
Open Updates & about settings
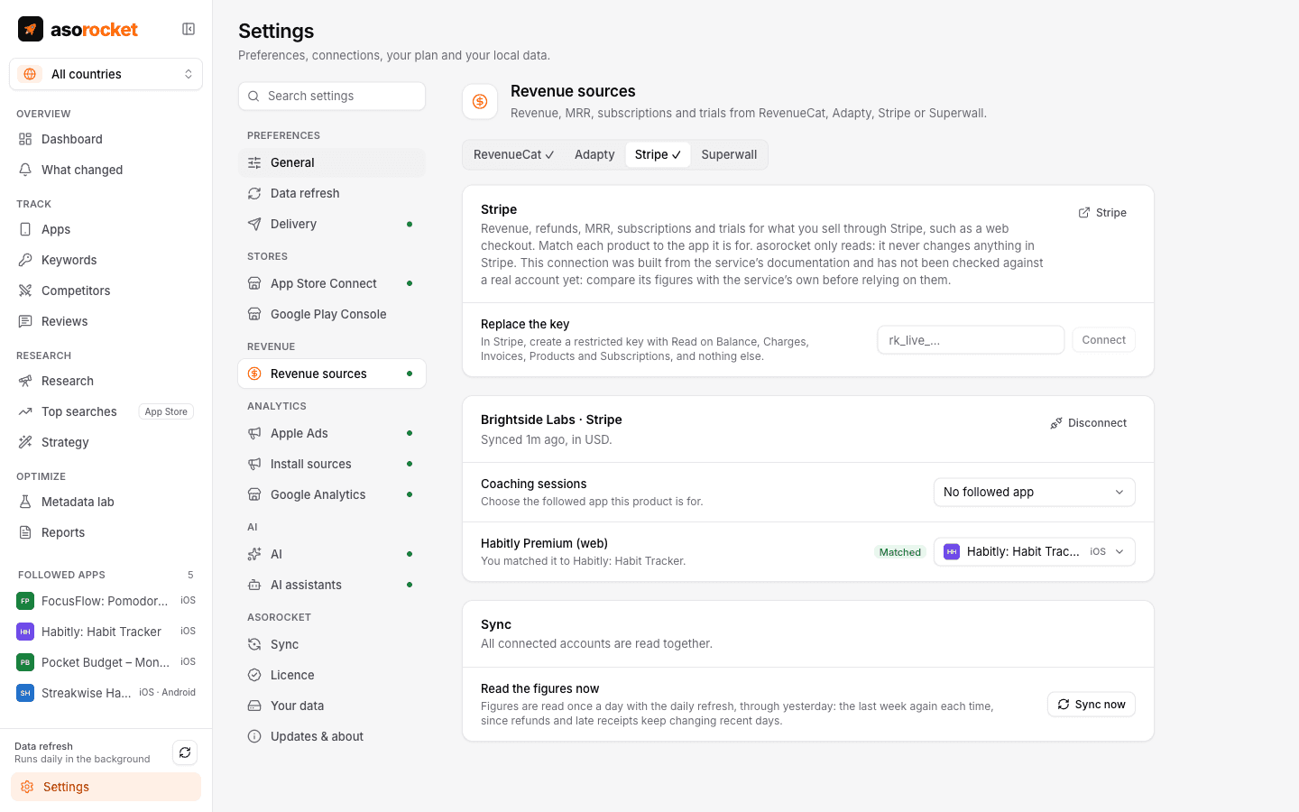(x=332, y=736)
